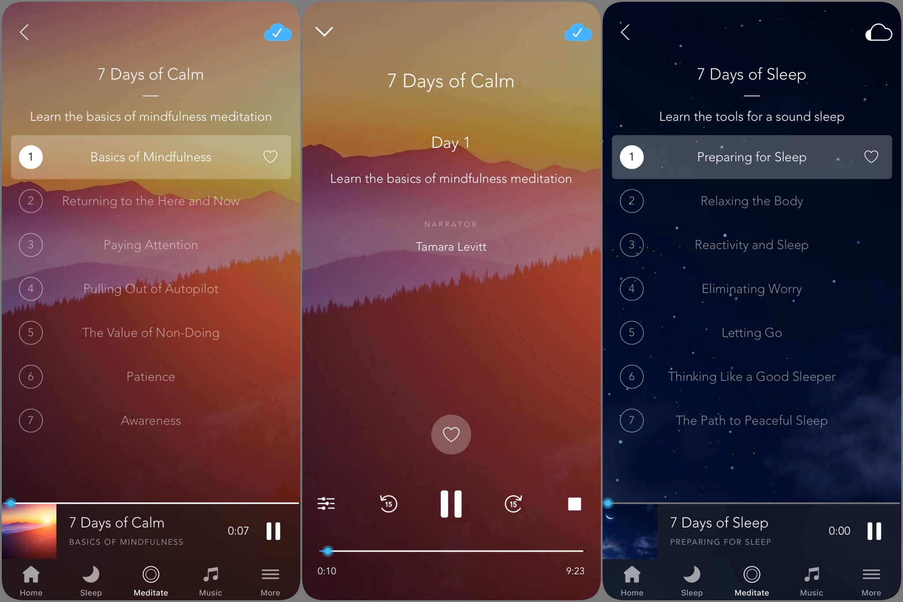This screenshot has width=903, height=602.
Task: Toggle favorite heart on Day 1 meditation
Action: (450, 433)
